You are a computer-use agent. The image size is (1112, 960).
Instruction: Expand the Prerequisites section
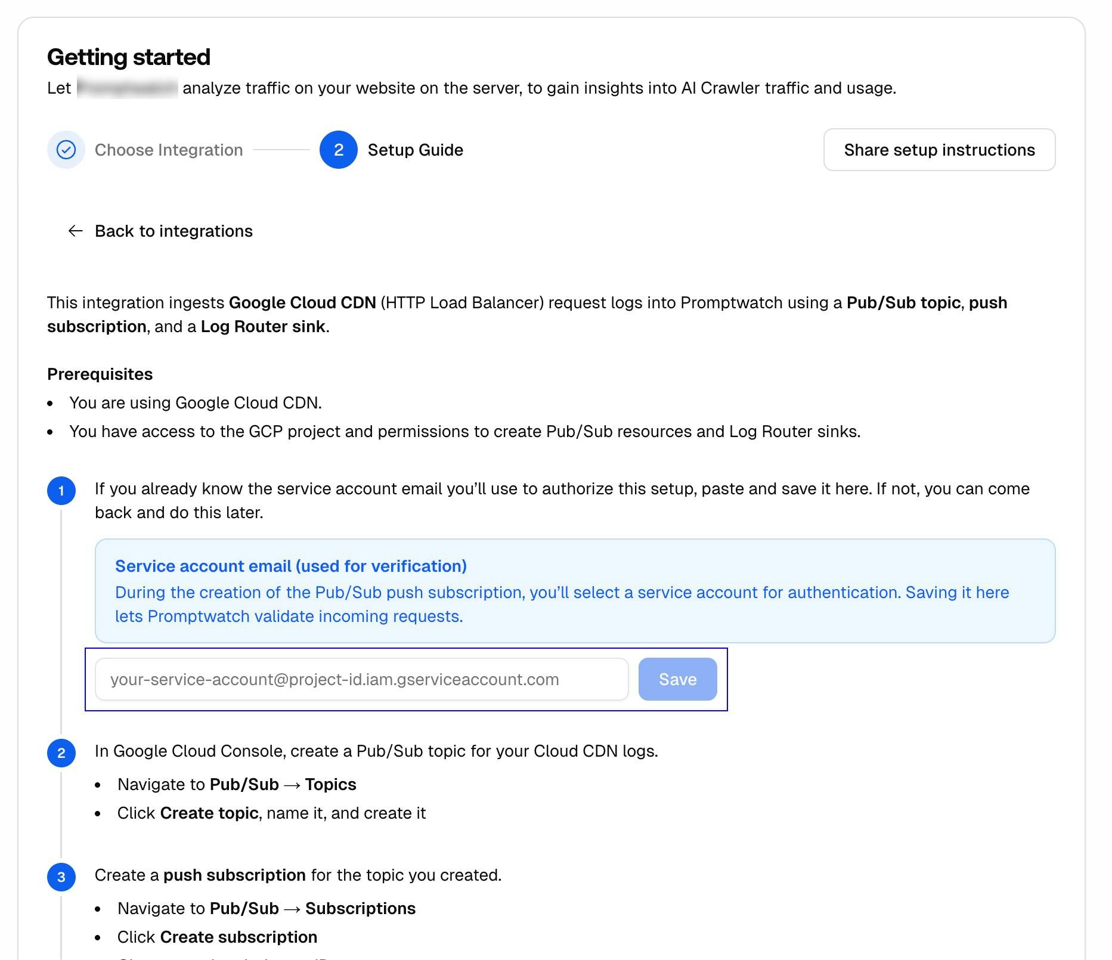(x=100, y=374)
